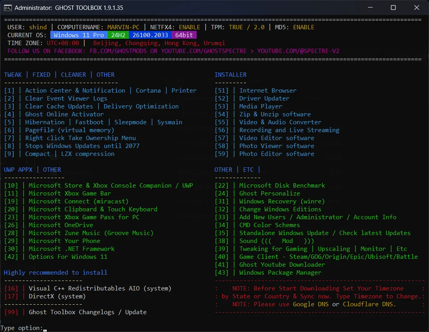This screenshot has height=332, width=429.
Task: Click the green 24H2 version badge
Action: tap(118, 35)
